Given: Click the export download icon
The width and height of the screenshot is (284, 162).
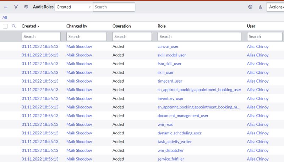Looking at the screenshot, I should pyautogui.click(x=260, y=7).
